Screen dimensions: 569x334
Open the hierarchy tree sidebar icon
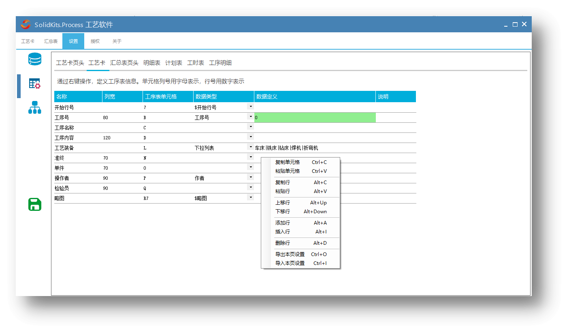tap(34, 107)
